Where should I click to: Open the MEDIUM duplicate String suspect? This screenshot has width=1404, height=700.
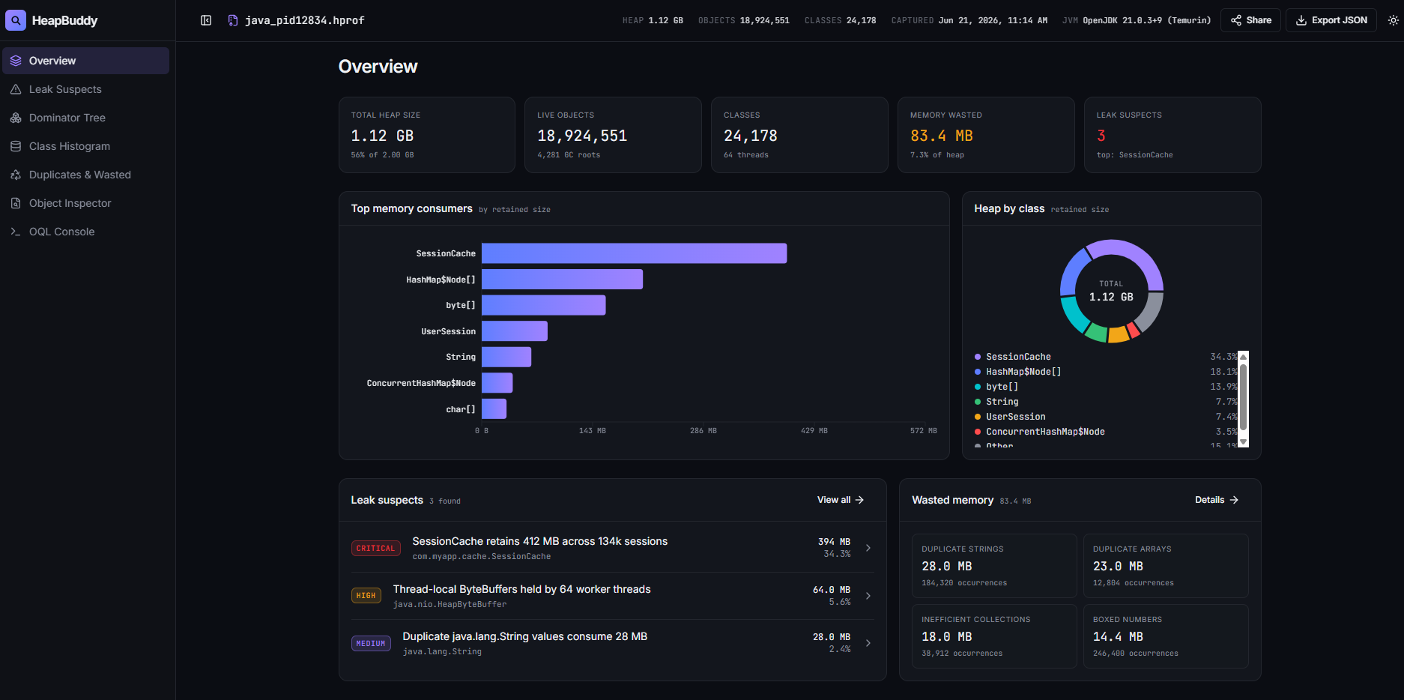613,643
